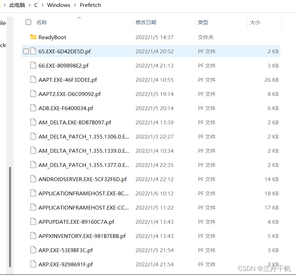
Task: Click the 18 KB size cell
Action: [271, 194]
